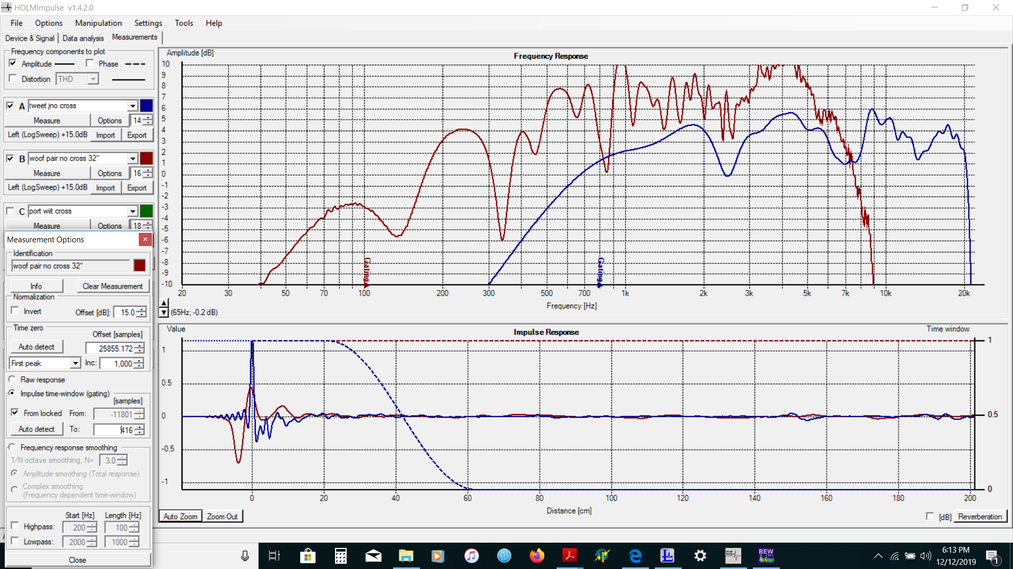
Task: Click the Auto Zoom button
Action: (x=180, y=516)
